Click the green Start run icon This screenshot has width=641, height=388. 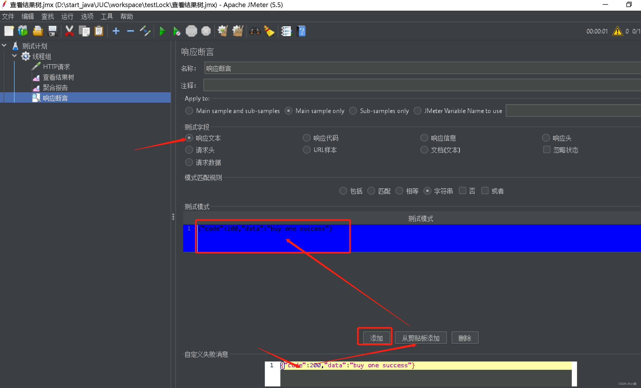pos(162,31)
